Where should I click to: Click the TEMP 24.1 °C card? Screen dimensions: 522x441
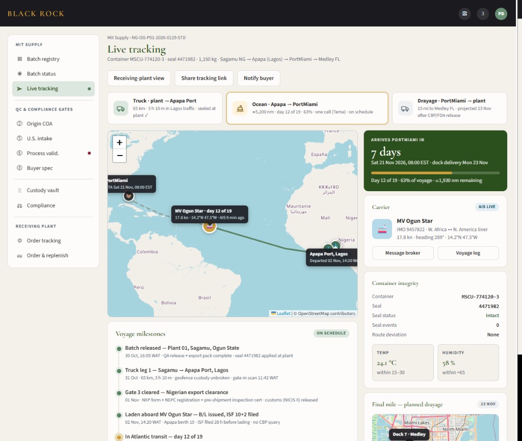[x=403, y=362]
